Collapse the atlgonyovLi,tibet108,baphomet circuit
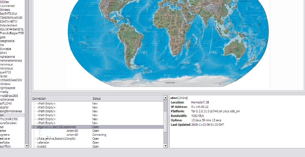305x157 pixels. [x=34, y=127]
